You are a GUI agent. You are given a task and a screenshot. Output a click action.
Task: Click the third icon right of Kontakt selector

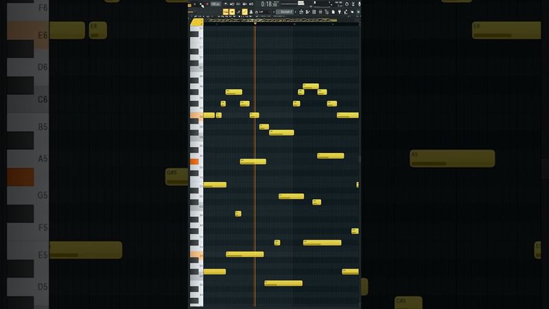[314, 12]
